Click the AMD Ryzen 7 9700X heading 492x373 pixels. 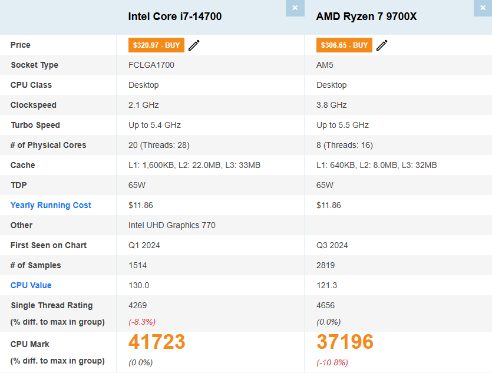click(x=366, y=16)
